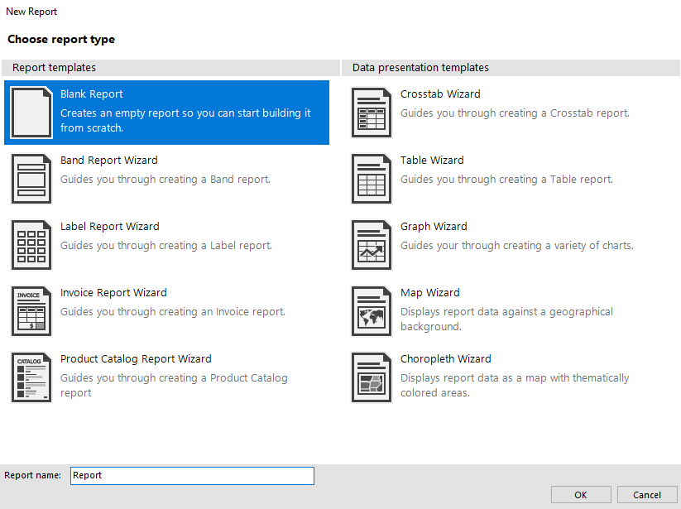Click the 'Report name:' label
The height and width of the screenshot is (509, 681).
[32, 475]
